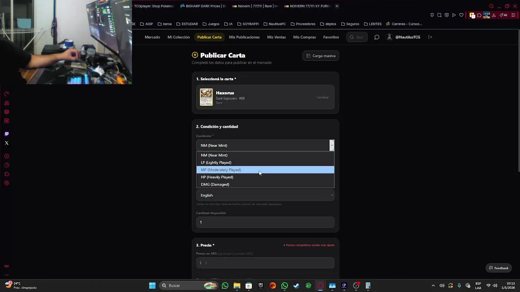
Task: Open the Proveedores bookmarks folder
Action: pos(303,24)
